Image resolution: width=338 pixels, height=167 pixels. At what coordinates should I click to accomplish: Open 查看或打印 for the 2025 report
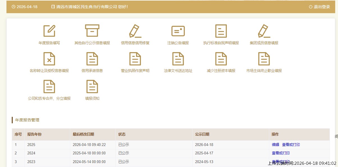click(x=291, y=145)
